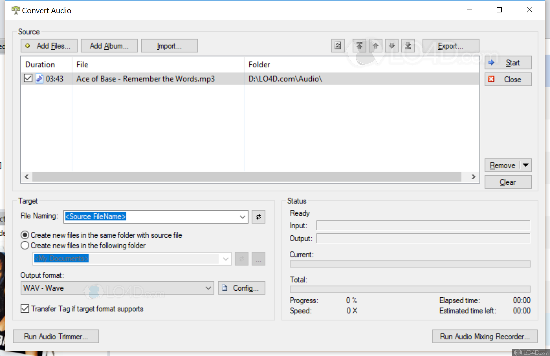Select Create new files in the following folder

click(25, 245)
